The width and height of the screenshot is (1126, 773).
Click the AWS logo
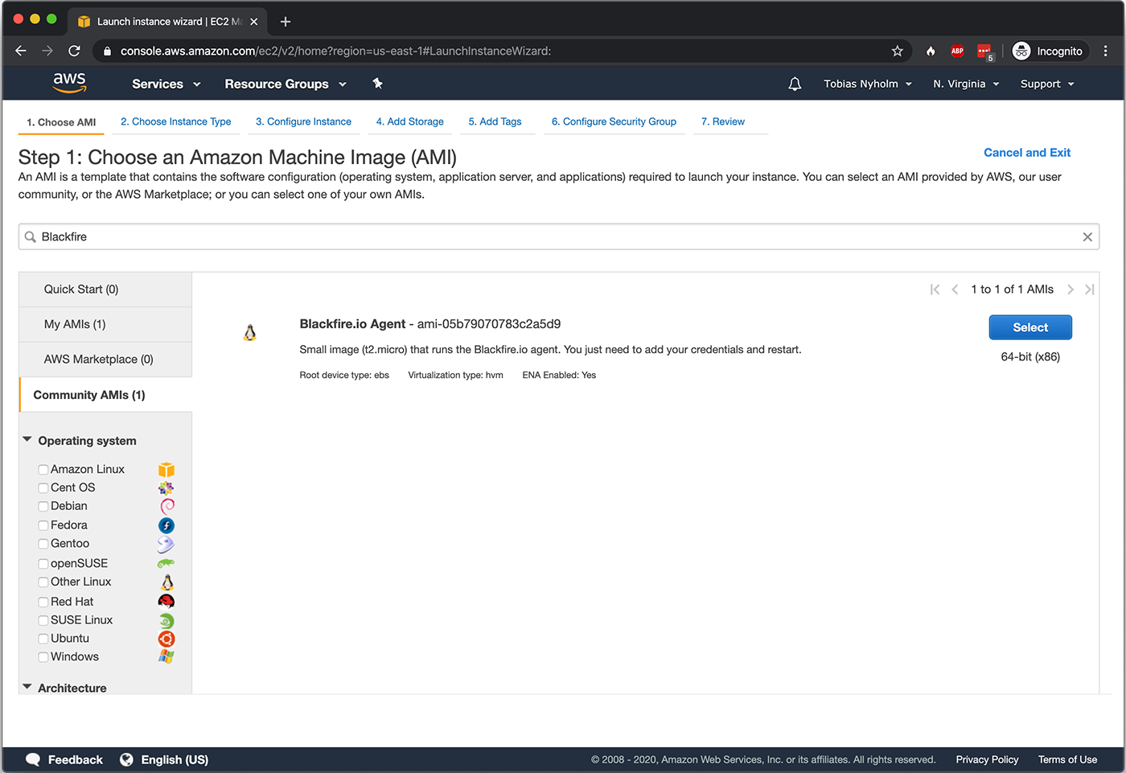tap(69, 82)
